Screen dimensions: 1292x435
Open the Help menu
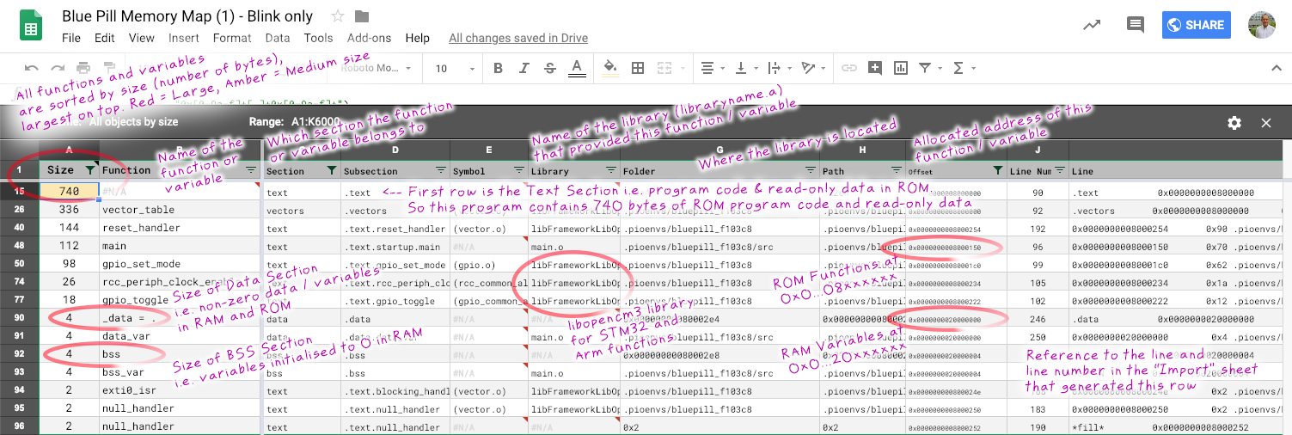coord(417,38)
